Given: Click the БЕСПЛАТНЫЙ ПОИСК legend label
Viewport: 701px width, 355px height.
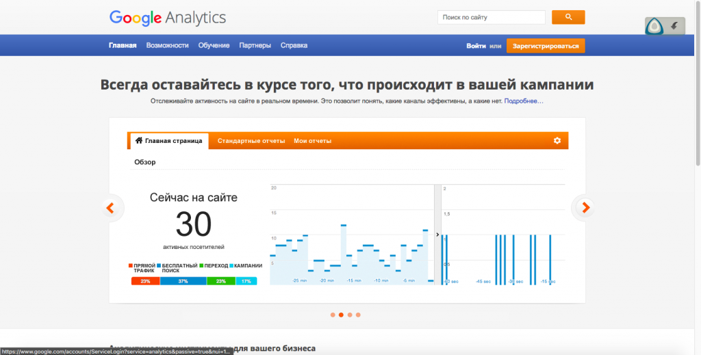Looking at the screenshot, I should point(179,268).
